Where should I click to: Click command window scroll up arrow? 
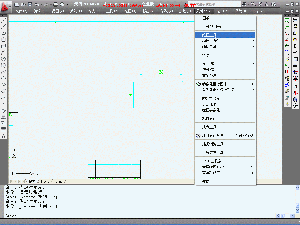pyautogui.click(x=297, y=188)
